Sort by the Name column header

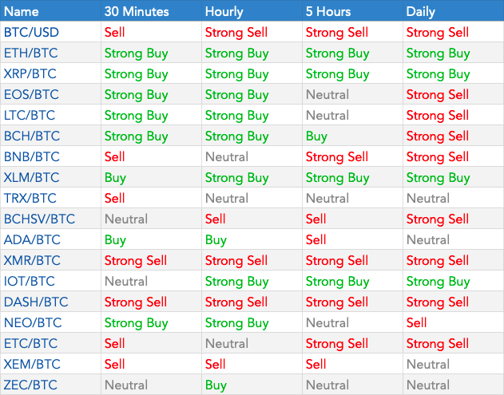(22, 11)
